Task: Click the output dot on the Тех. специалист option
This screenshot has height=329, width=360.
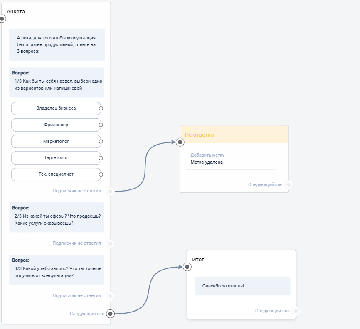Action: [x=101, y=174]
